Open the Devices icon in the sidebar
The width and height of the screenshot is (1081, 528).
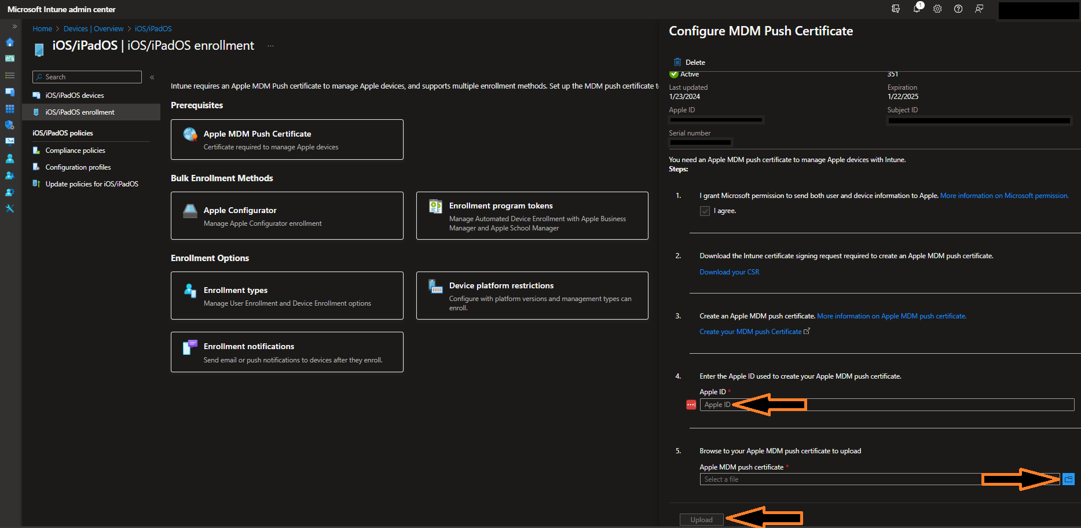(x=9, y=92)
